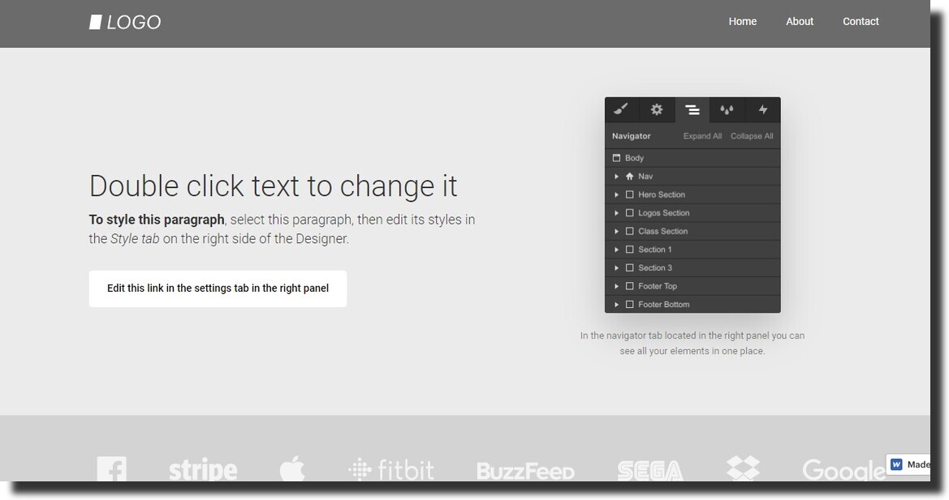Expand the Logos Section row arrow
This screenshot has width=949, height=500.
pos(617,212)
